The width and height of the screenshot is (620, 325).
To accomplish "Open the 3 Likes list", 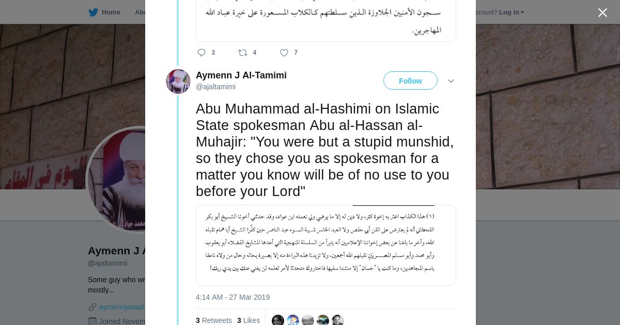I will pyautogui.click(x=249, y=320).
